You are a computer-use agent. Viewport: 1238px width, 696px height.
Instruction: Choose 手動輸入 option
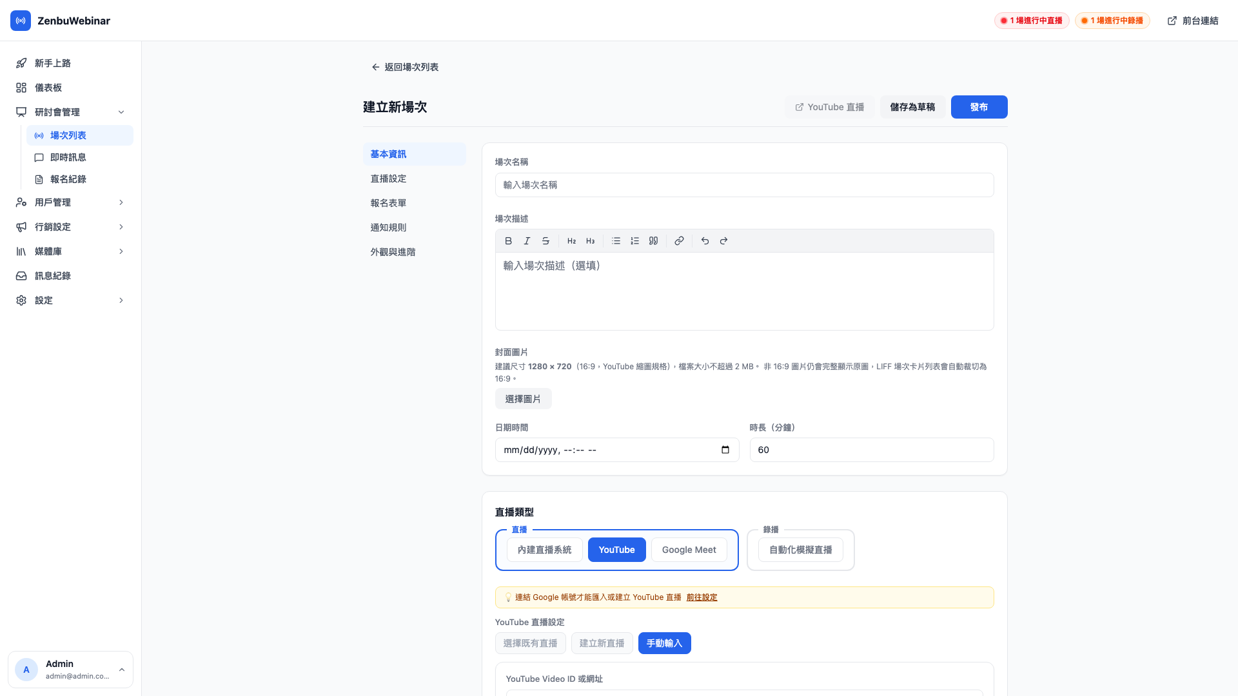coord(665,643)
